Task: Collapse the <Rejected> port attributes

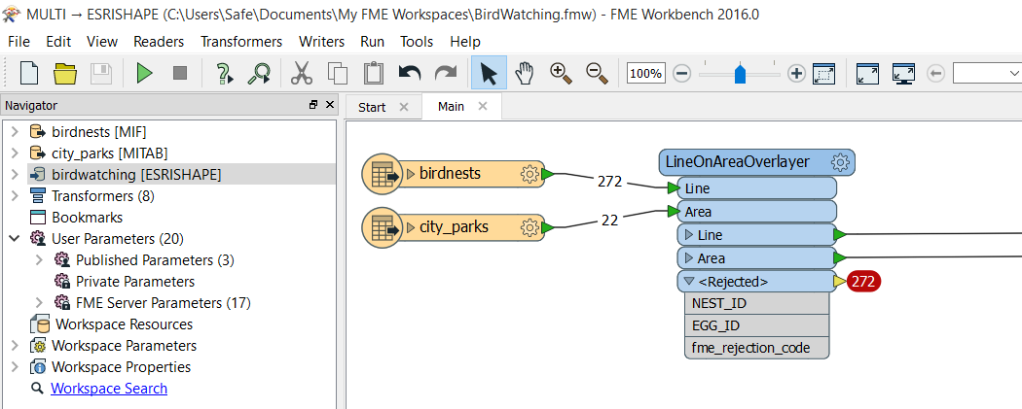Action: point(689,282)
